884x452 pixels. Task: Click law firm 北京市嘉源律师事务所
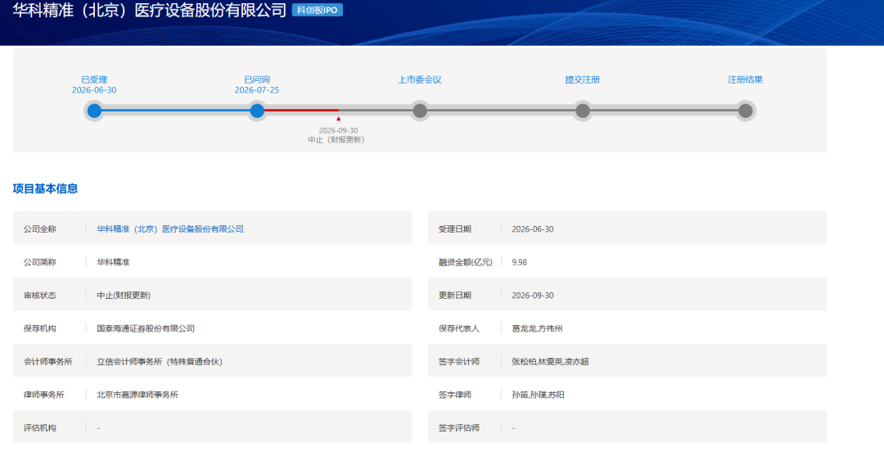click(138, 395)
